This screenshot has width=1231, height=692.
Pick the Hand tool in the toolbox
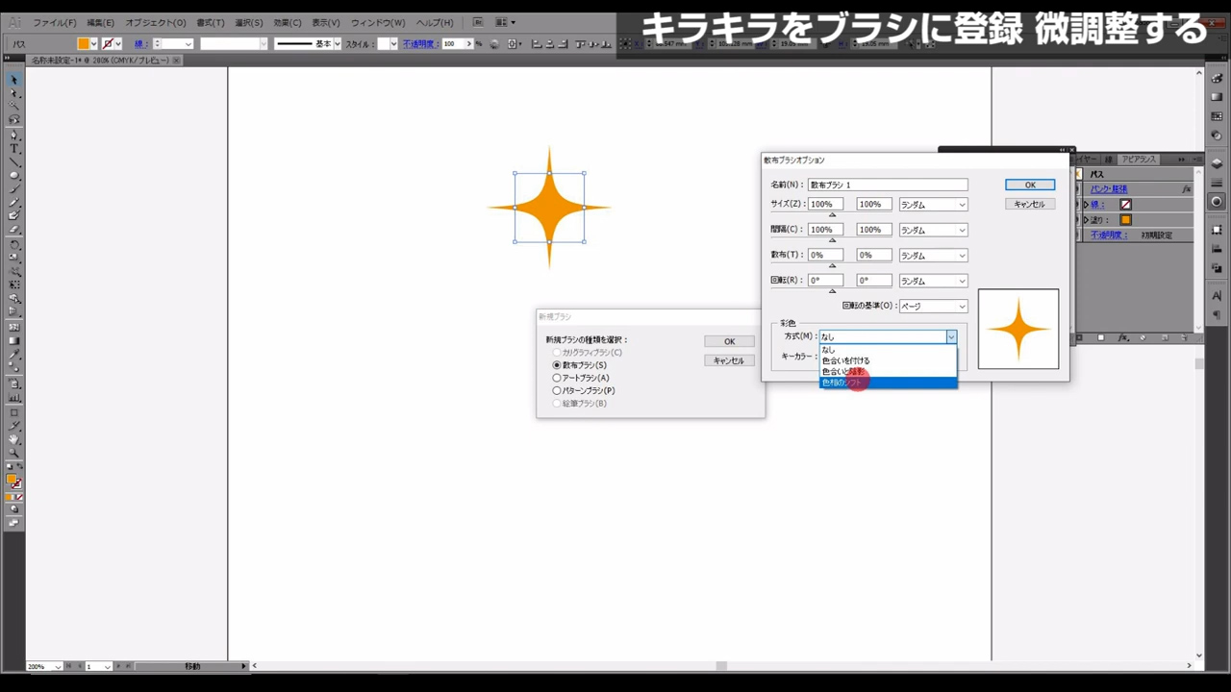(14, 439)
